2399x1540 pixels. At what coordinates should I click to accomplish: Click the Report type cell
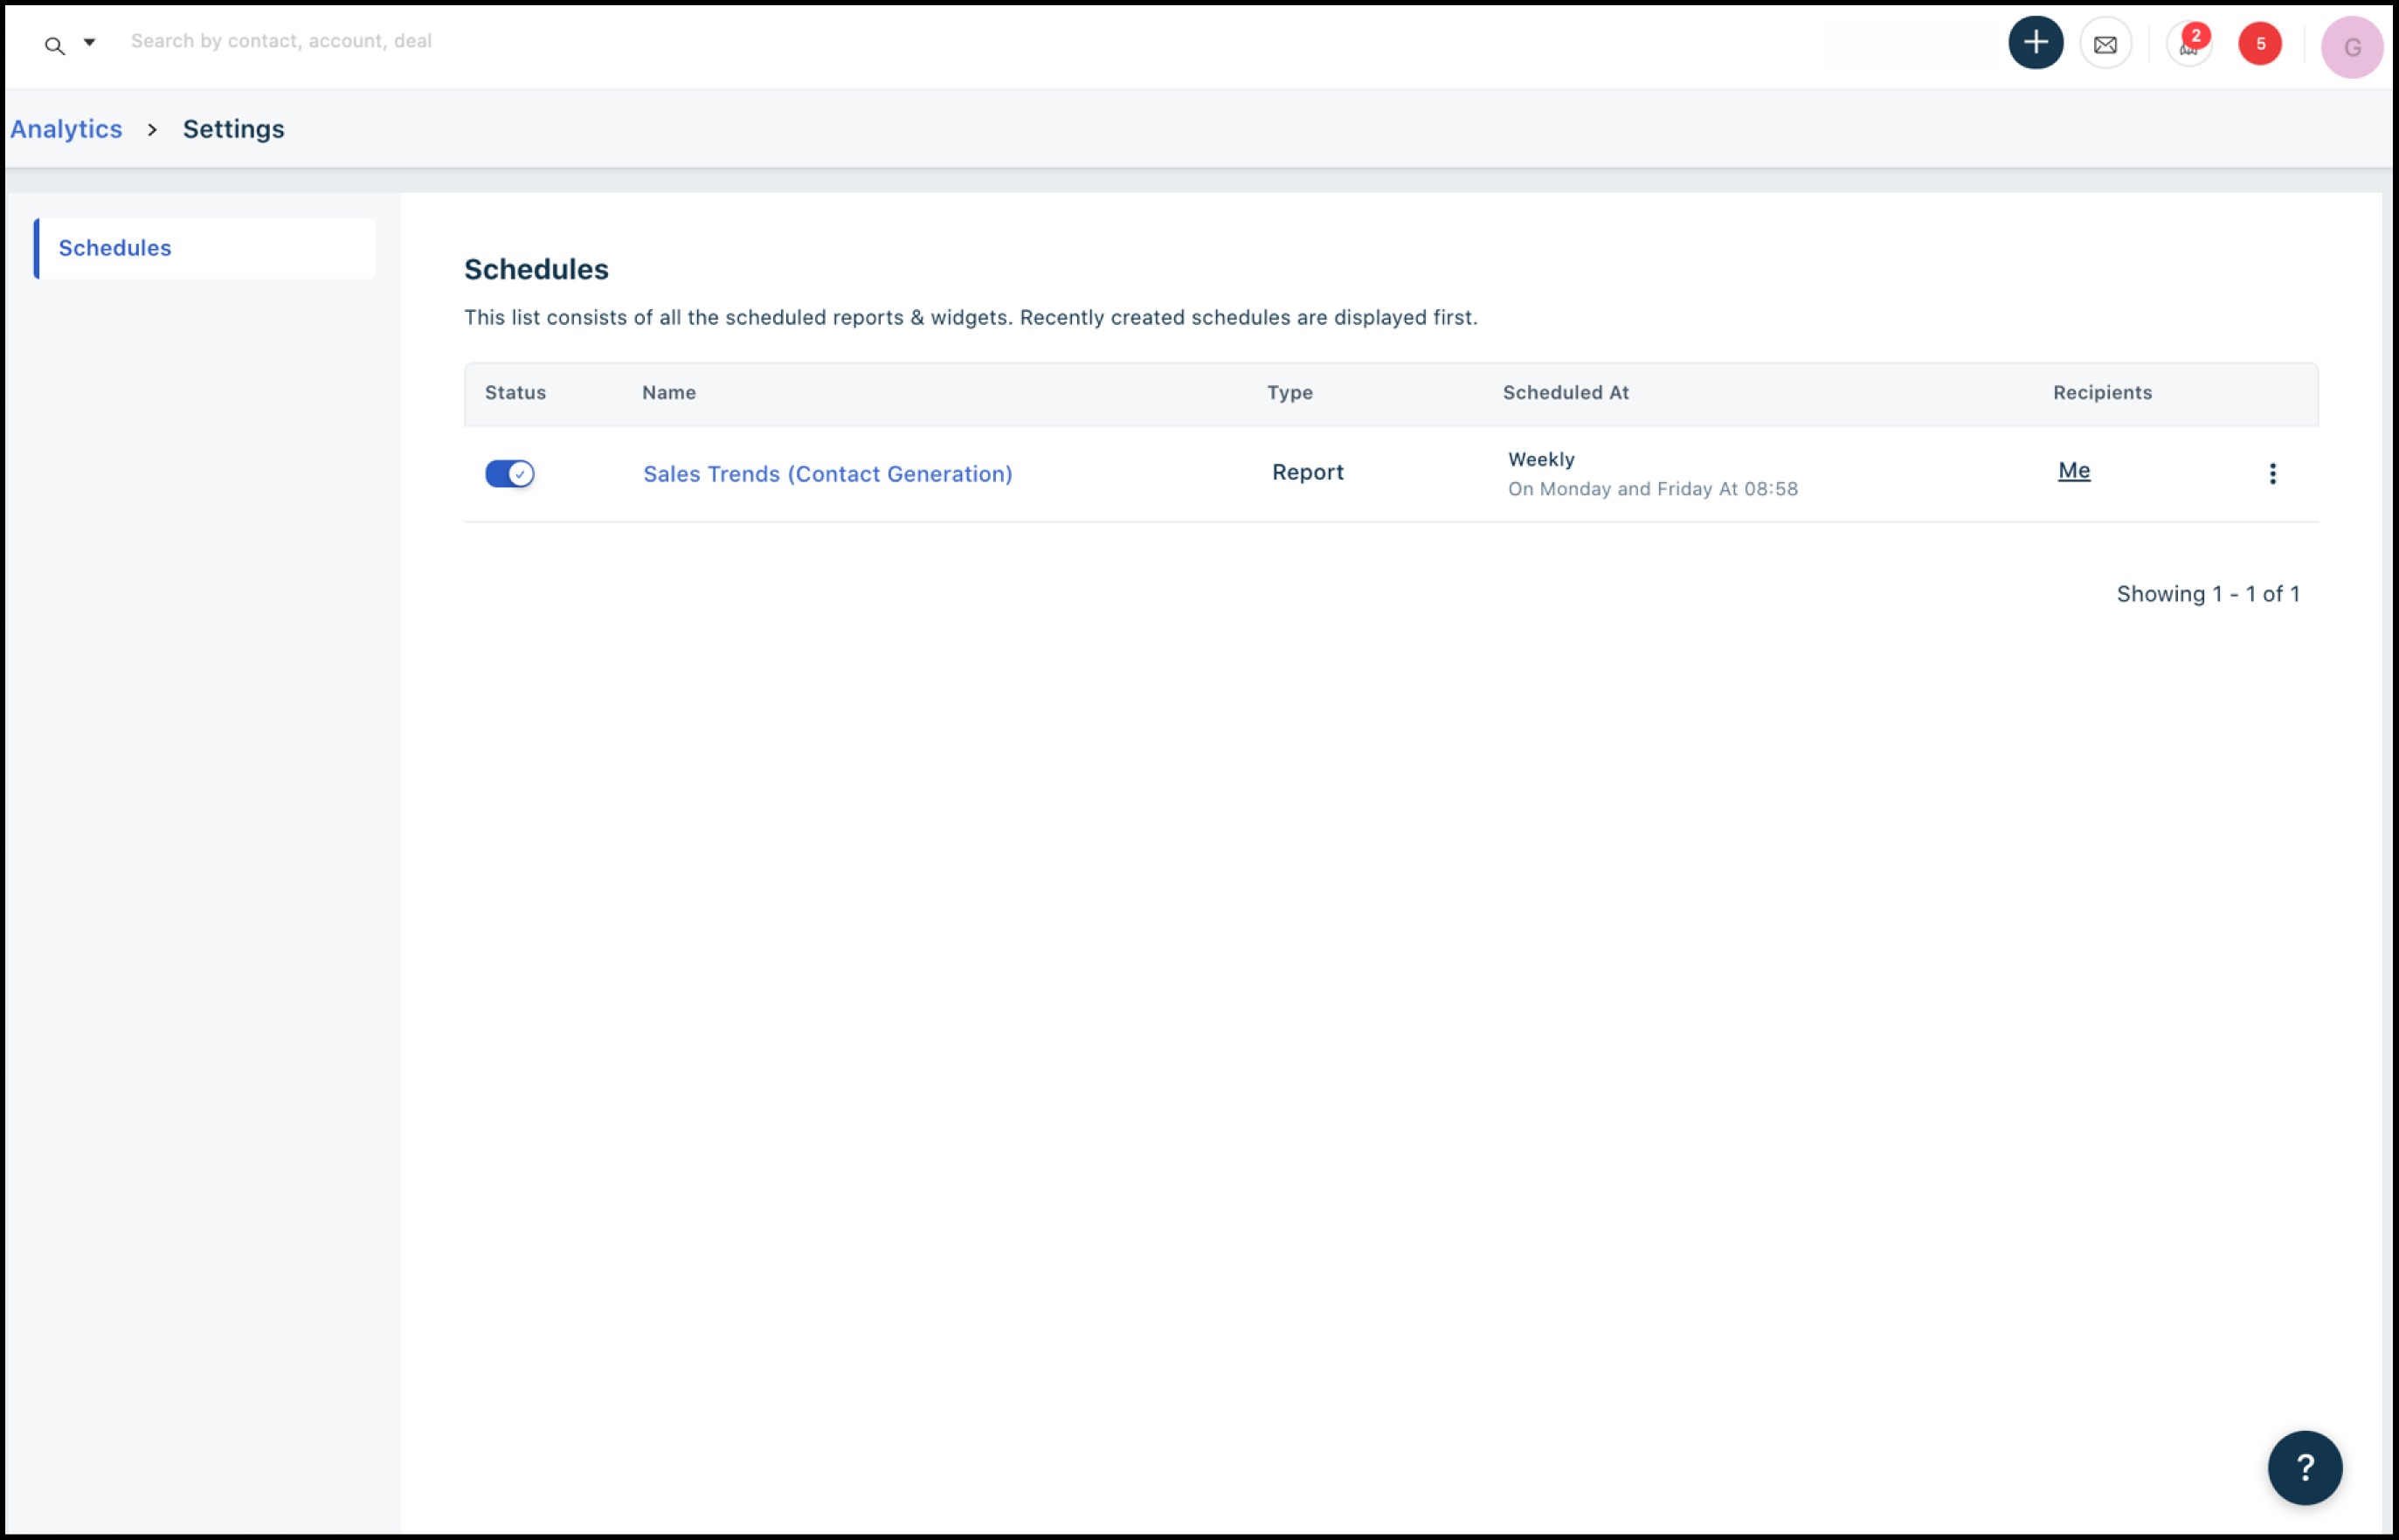point(1307,472)
